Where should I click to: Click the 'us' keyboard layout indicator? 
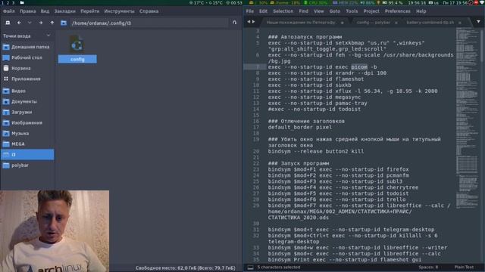coord(433,3)
